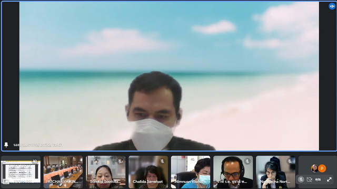Select the headset-wearing man's participant tile
The image size is (337, 189).
tap(233, 172)
